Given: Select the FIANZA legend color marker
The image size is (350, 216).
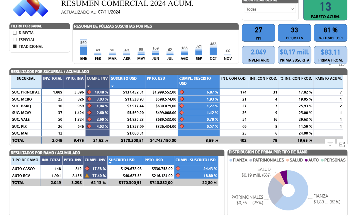Looking at the screenshot, I should coord(231,160).
